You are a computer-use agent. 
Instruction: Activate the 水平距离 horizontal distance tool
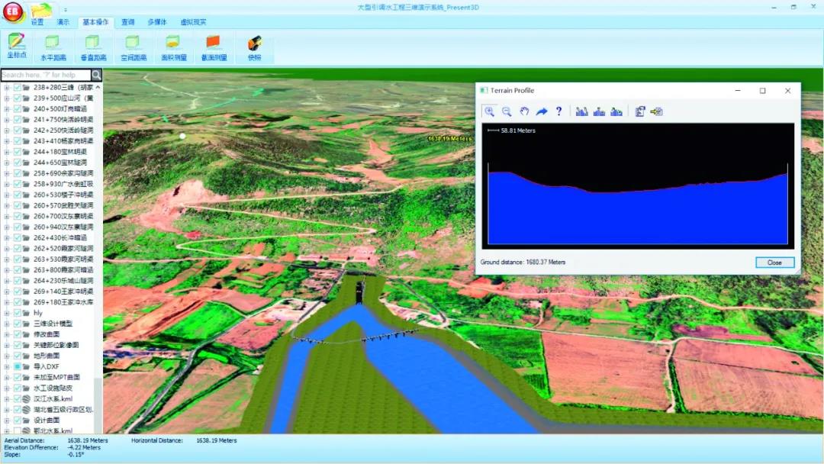point(53,47)
